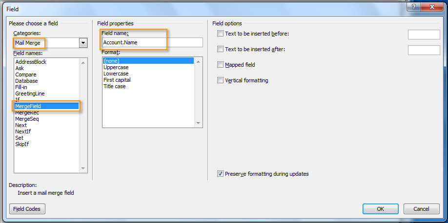Enable Text to be inserted after checkbox
This screenshot has width=448, height=223.
tap(220, 49)
